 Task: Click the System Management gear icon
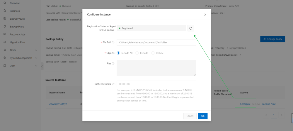tap(5, 58)
